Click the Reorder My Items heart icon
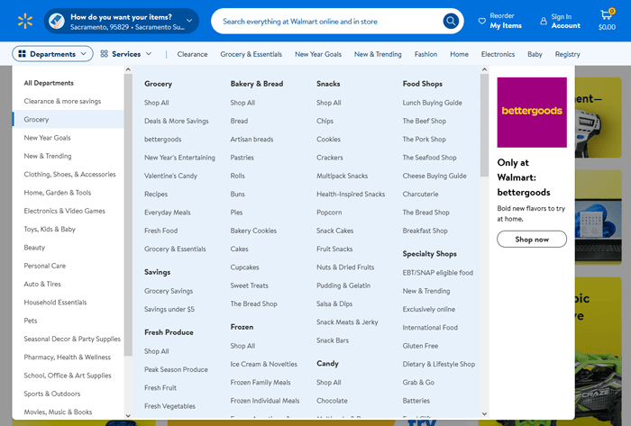The image size is (631, 426). [481, 21]
